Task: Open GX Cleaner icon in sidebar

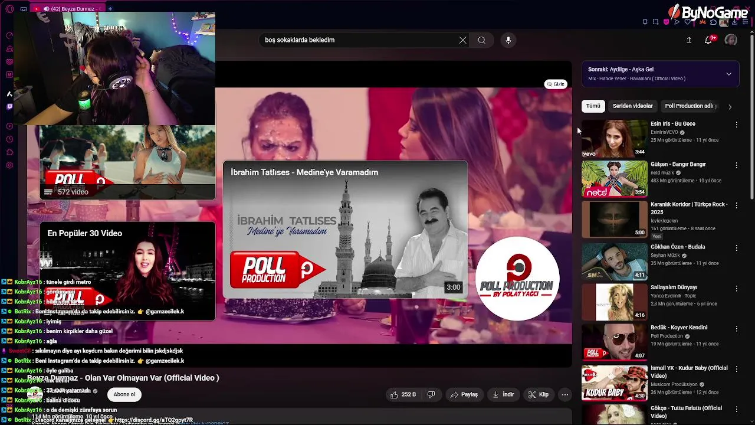Action: pos(9,48)
